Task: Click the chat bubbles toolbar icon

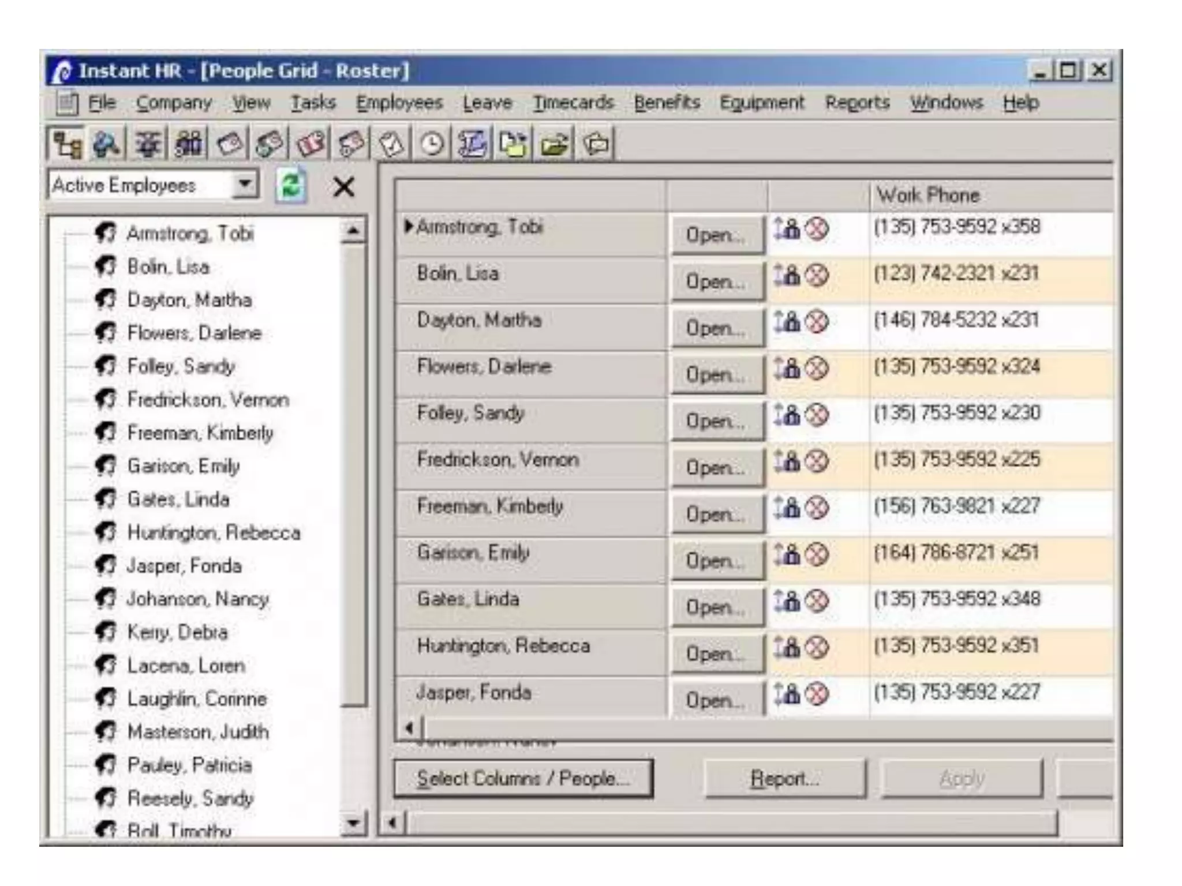Action: pyautogui.click(x=596, y=144)
